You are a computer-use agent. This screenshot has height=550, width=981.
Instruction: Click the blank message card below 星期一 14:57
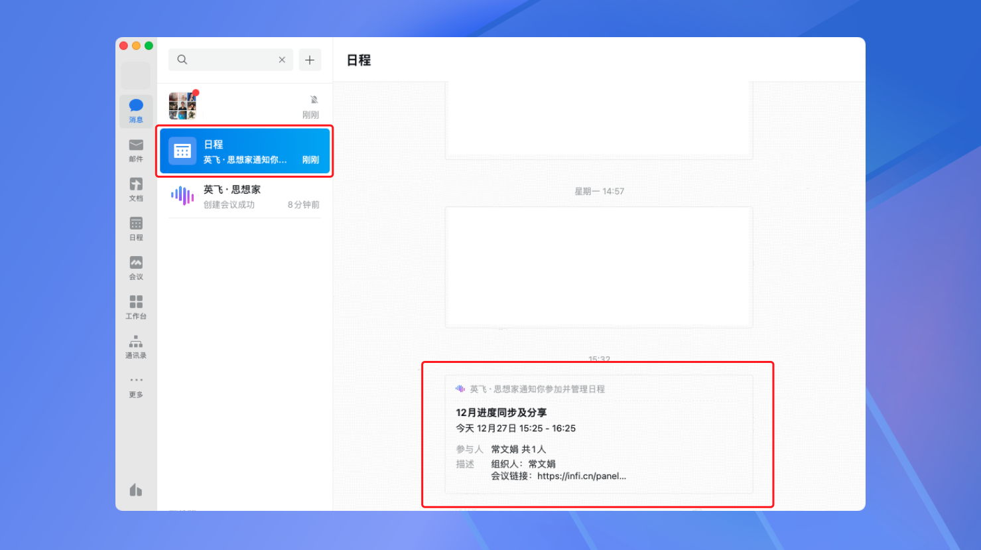point(599,267)
